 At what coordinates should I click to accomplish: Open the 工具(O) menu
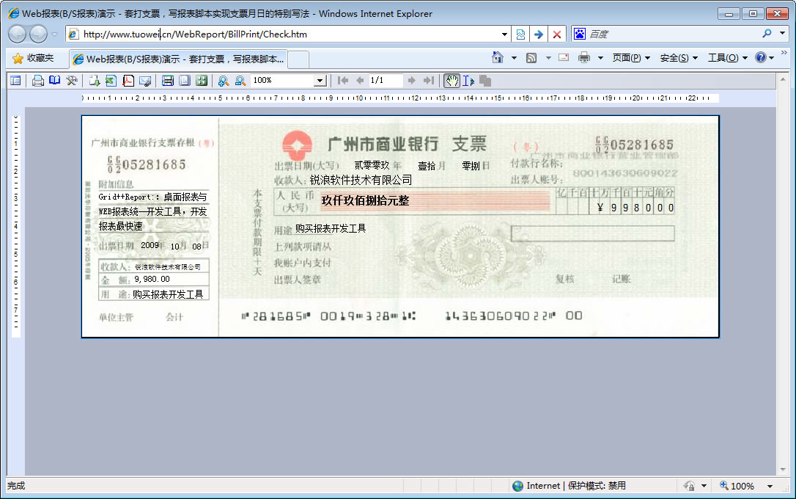(727, 58)
